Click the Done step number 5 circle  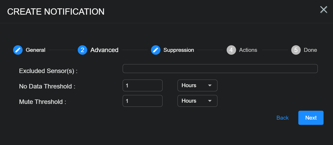(296, 50)
